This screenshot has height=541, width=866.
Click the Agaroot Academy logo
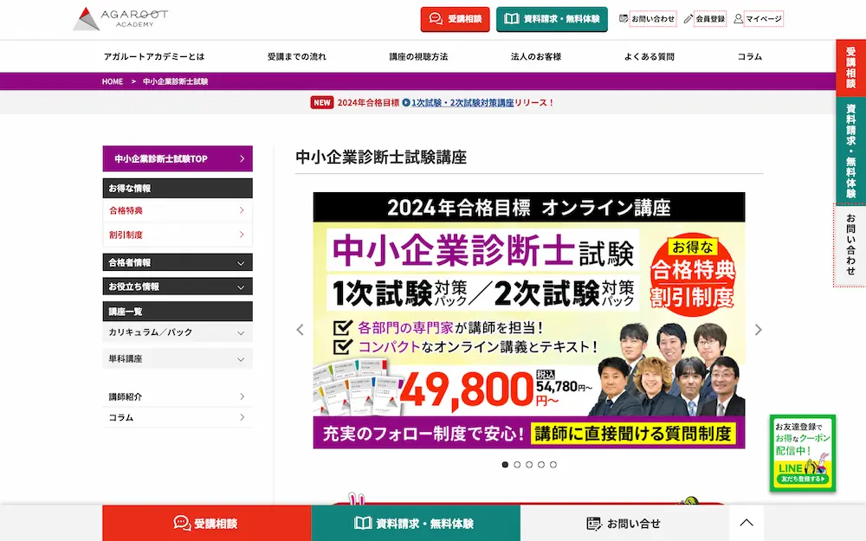coord(120,19)
